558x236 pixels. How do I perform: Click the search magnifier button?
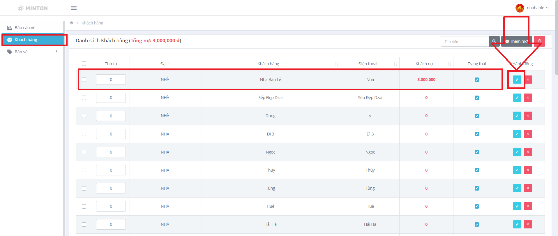click(x=494, y=41)
